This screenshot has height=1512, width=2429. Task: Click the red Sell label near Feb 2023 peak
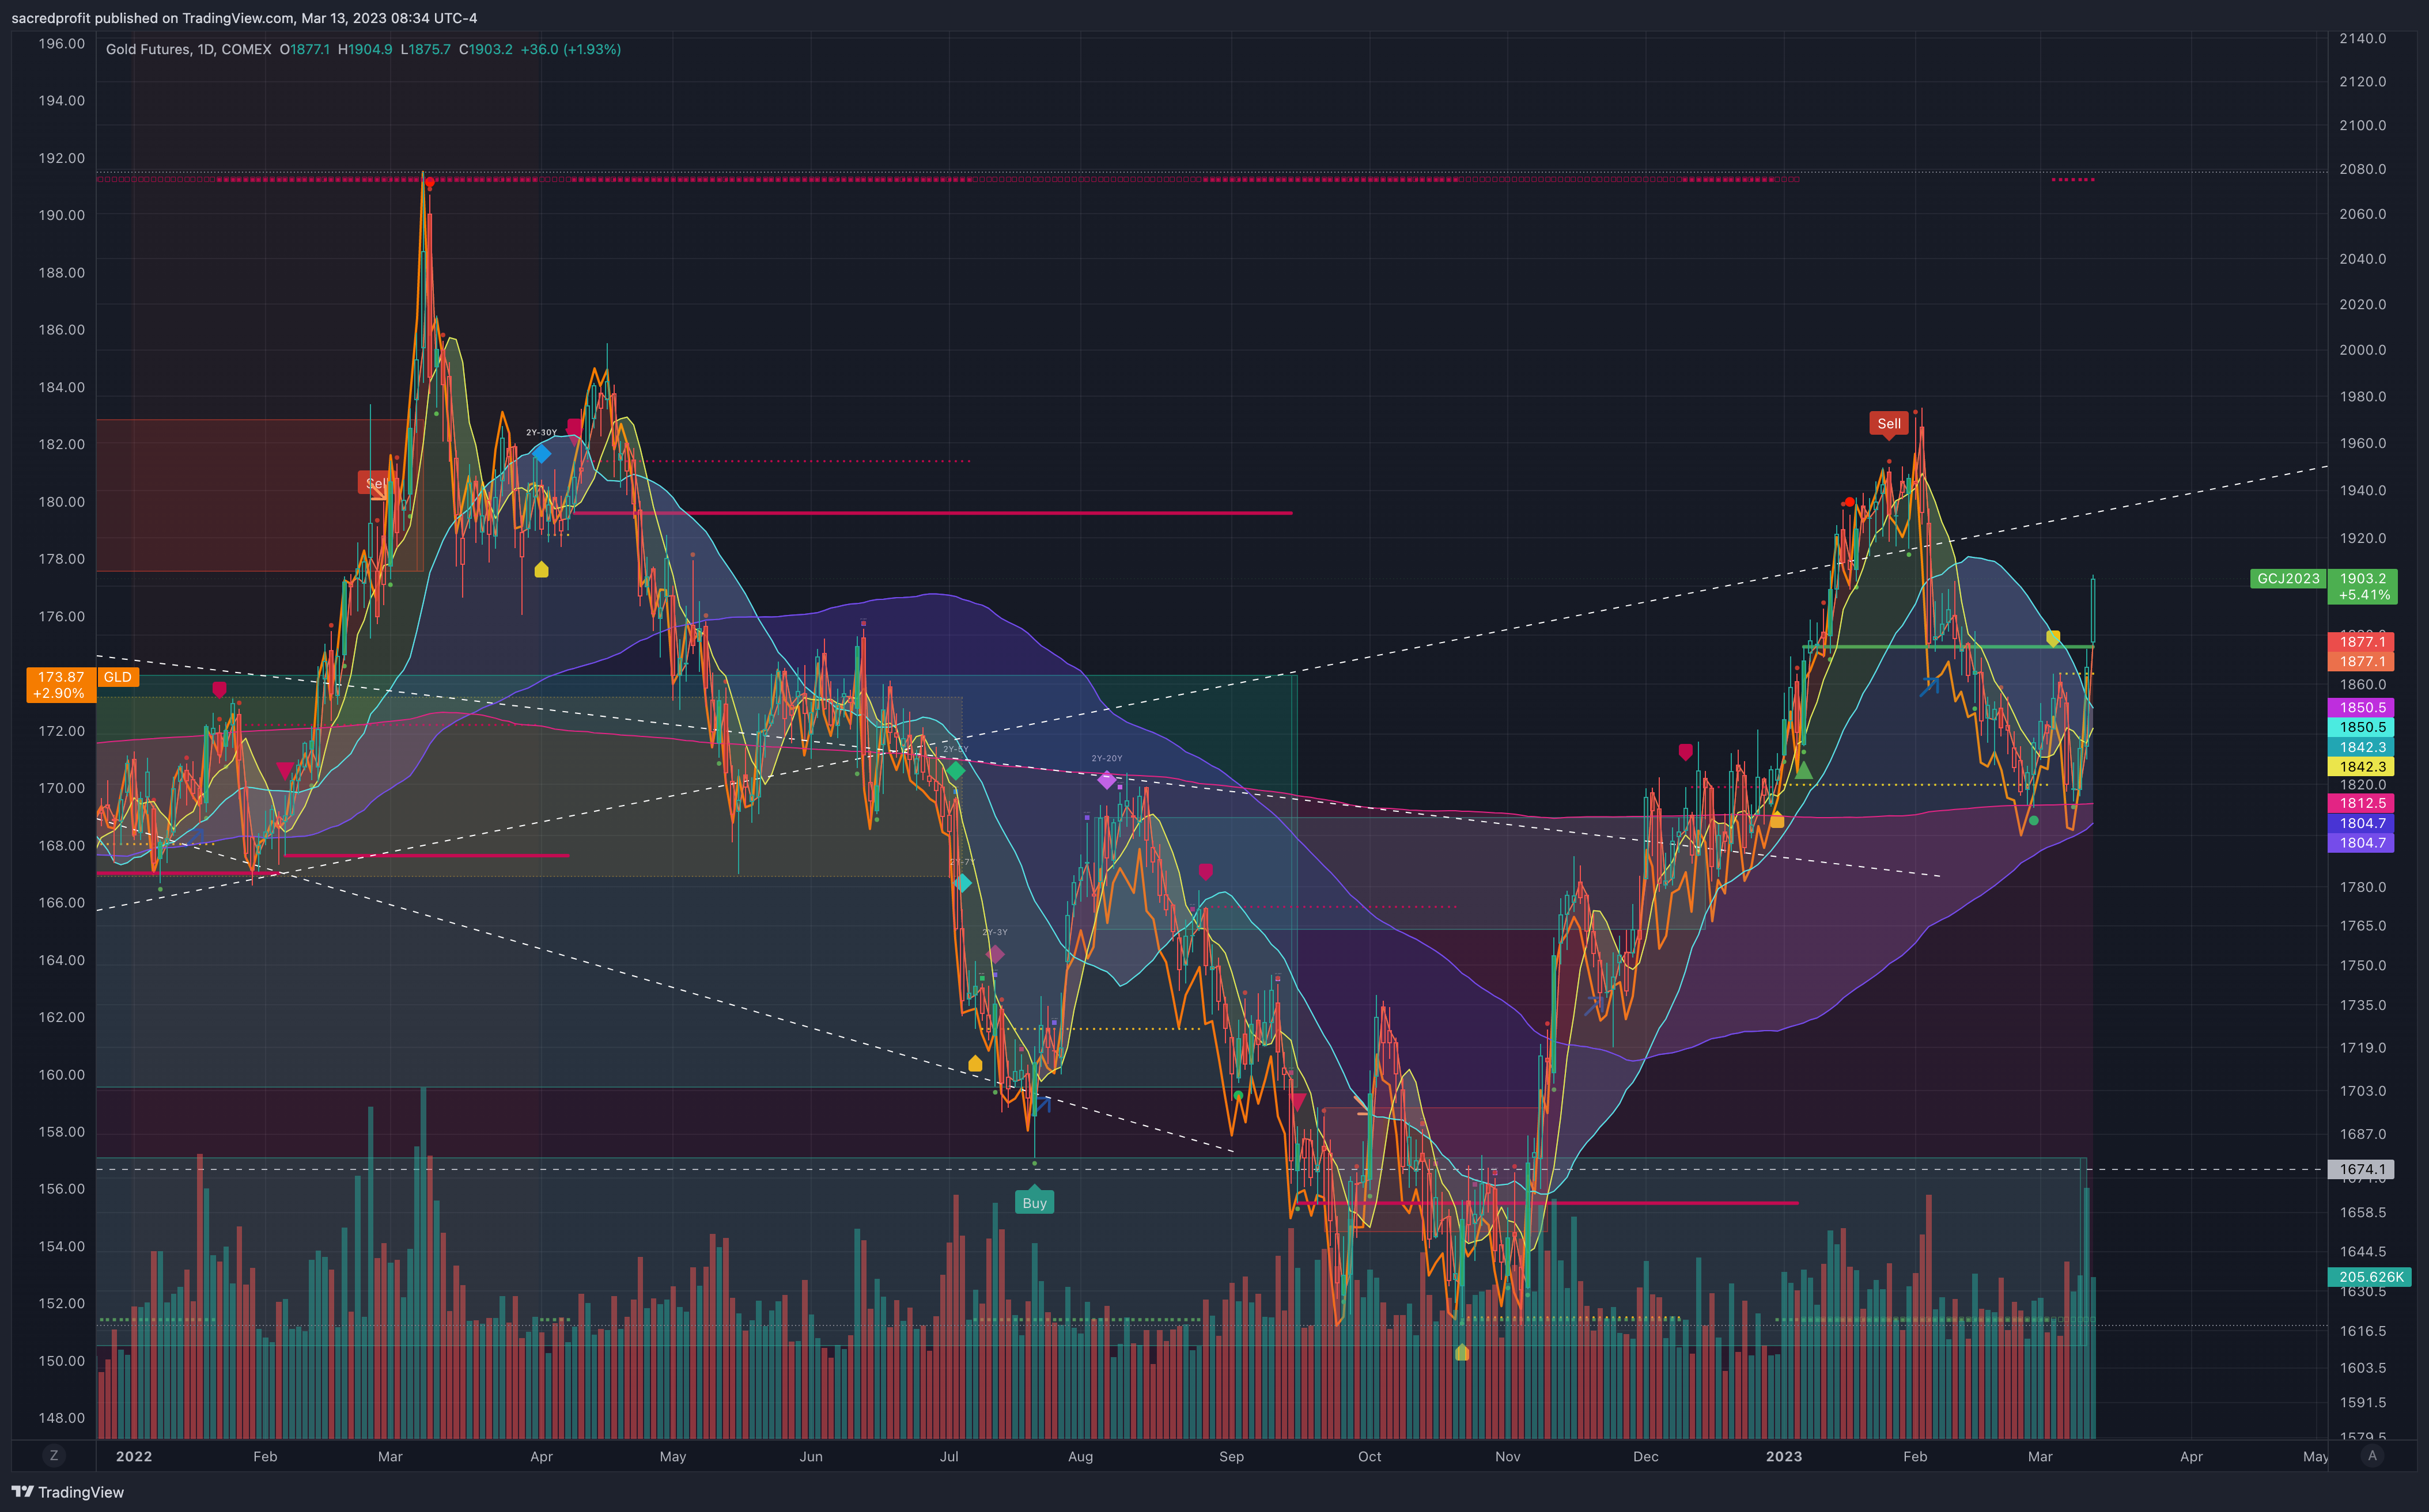pos(1889,424)
